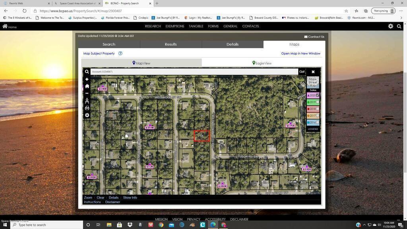The width and height of the screenshot is (407, 229).
Task: Switch to the Details tab
Action: pos(233,44)
